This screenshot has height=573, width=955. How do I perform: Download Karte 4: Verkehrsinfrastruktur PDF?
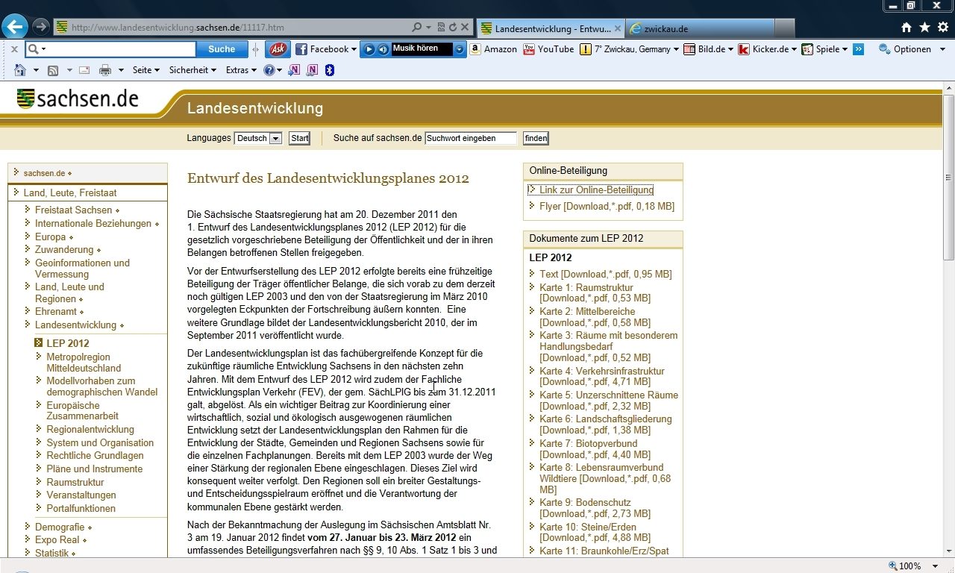(x=601, y=376)
